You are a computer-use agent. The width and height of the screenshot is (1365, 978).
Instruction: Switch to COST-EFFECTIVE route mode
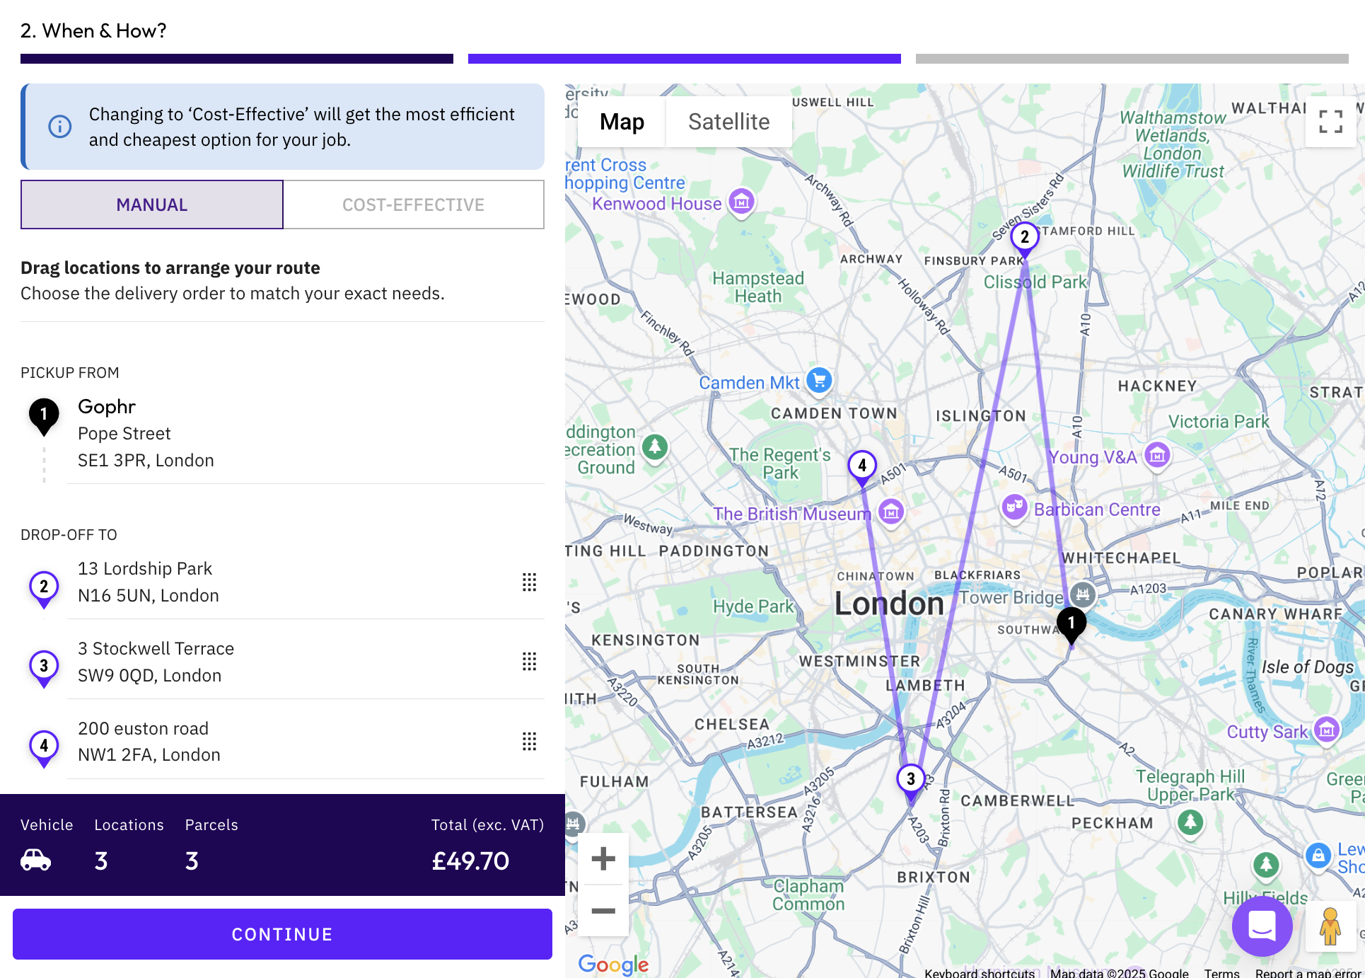click(x=414, y=205)
